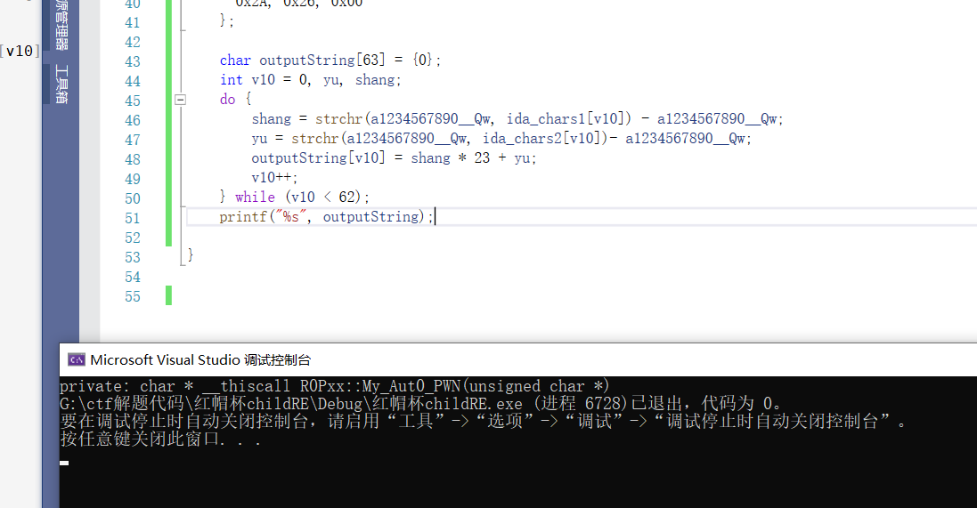The height and width of the screenshot is (508, 977).
Task: Click the printf outputString statement
Action: [x=326, y=217]
